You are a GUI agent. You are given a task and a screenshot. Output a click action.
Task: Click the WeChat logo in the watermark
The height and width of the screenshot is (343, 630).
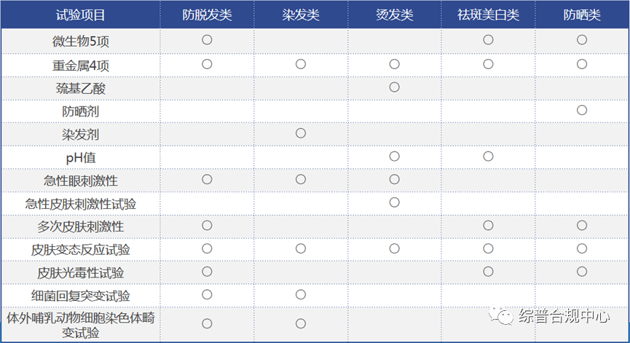pos(503,316)
